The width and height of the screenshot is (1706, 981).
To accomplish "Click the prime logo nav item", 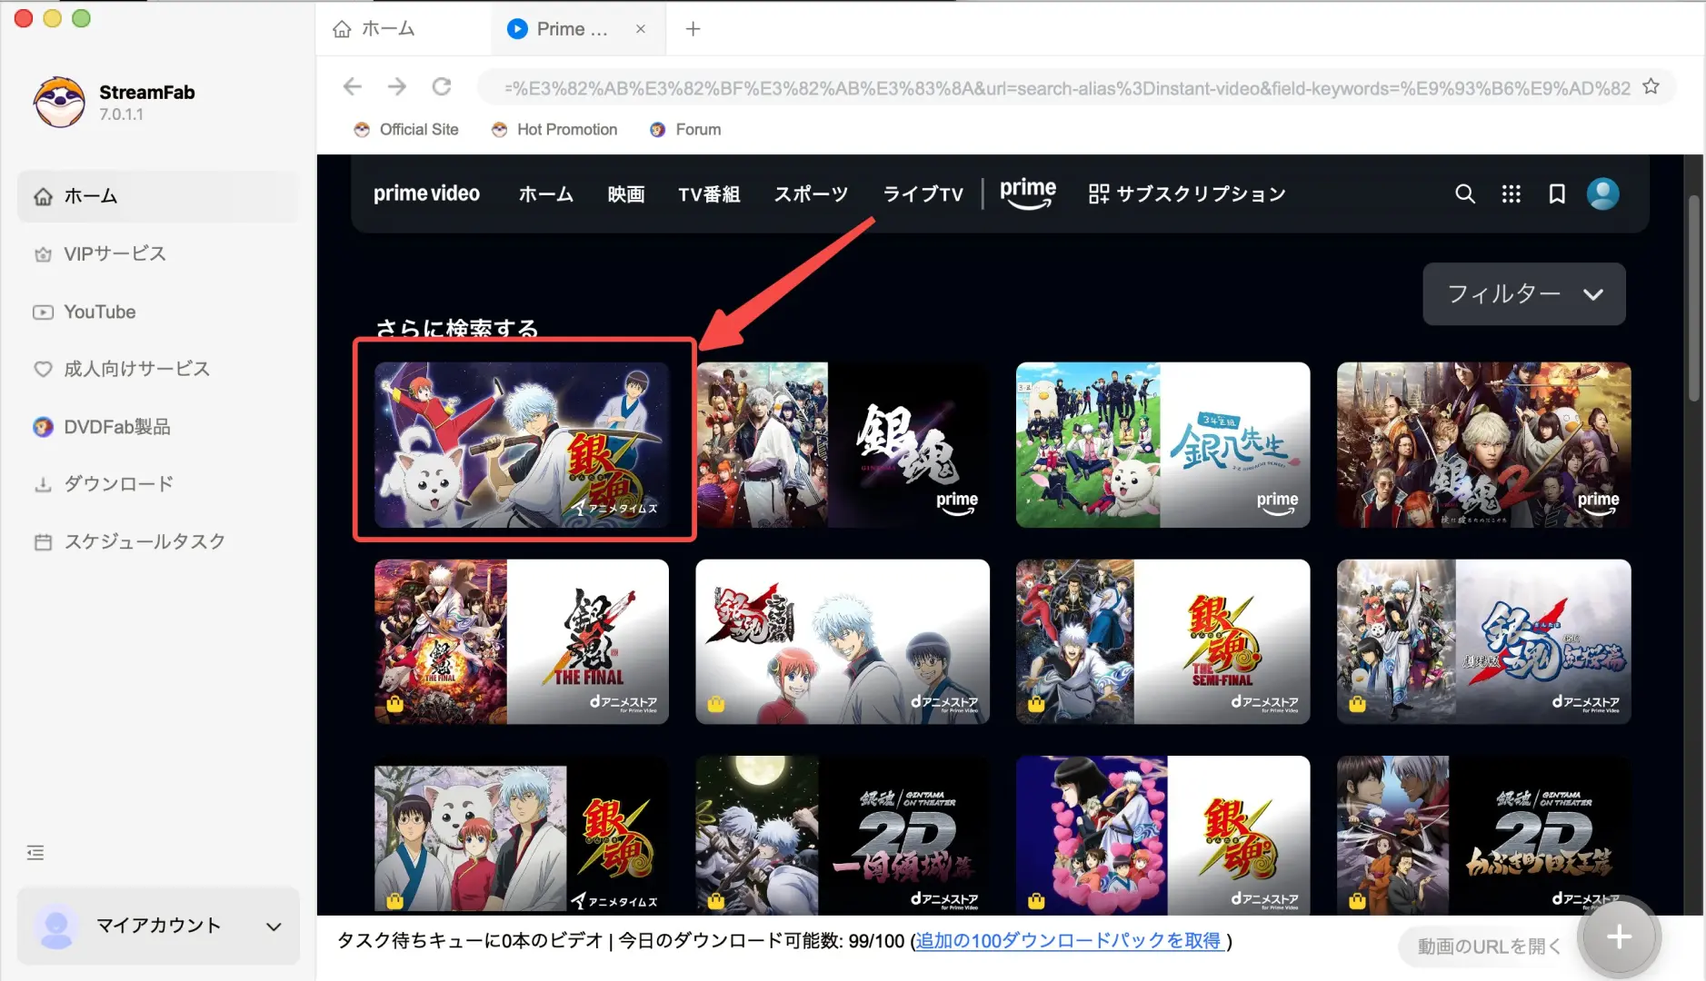I will 1028,193.
